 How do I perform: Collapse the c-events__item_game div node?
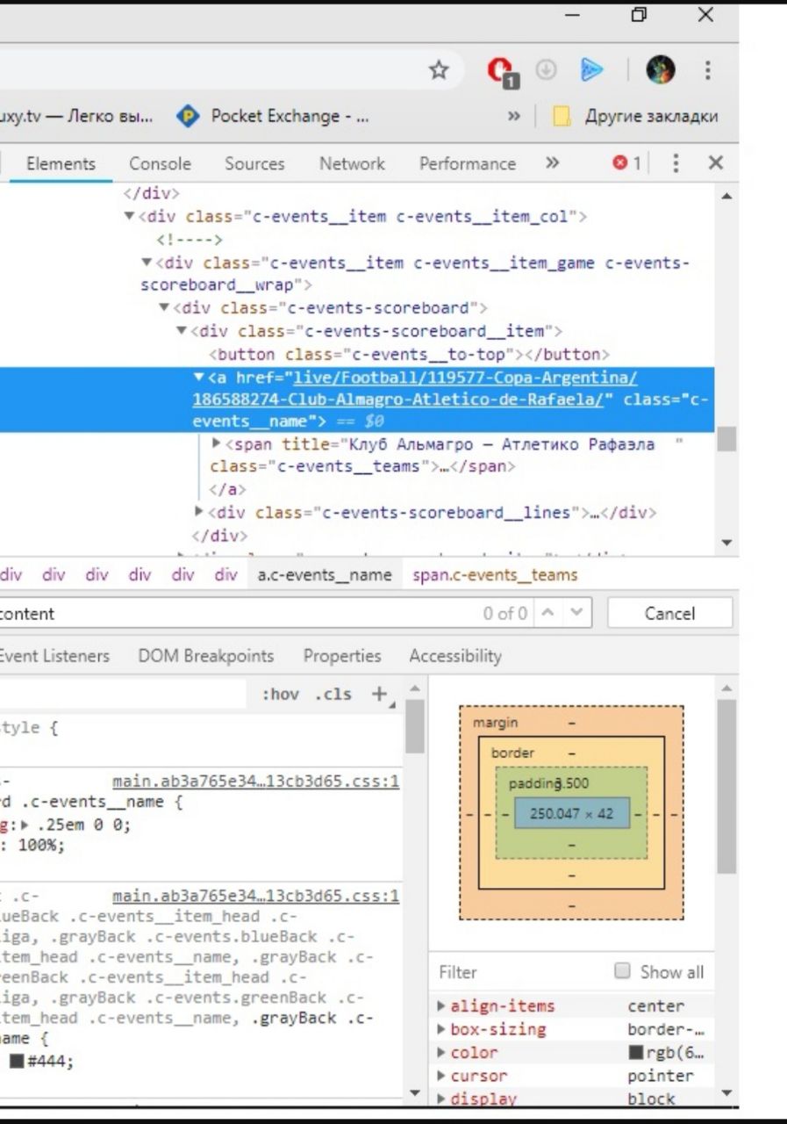tap(147, 263)
